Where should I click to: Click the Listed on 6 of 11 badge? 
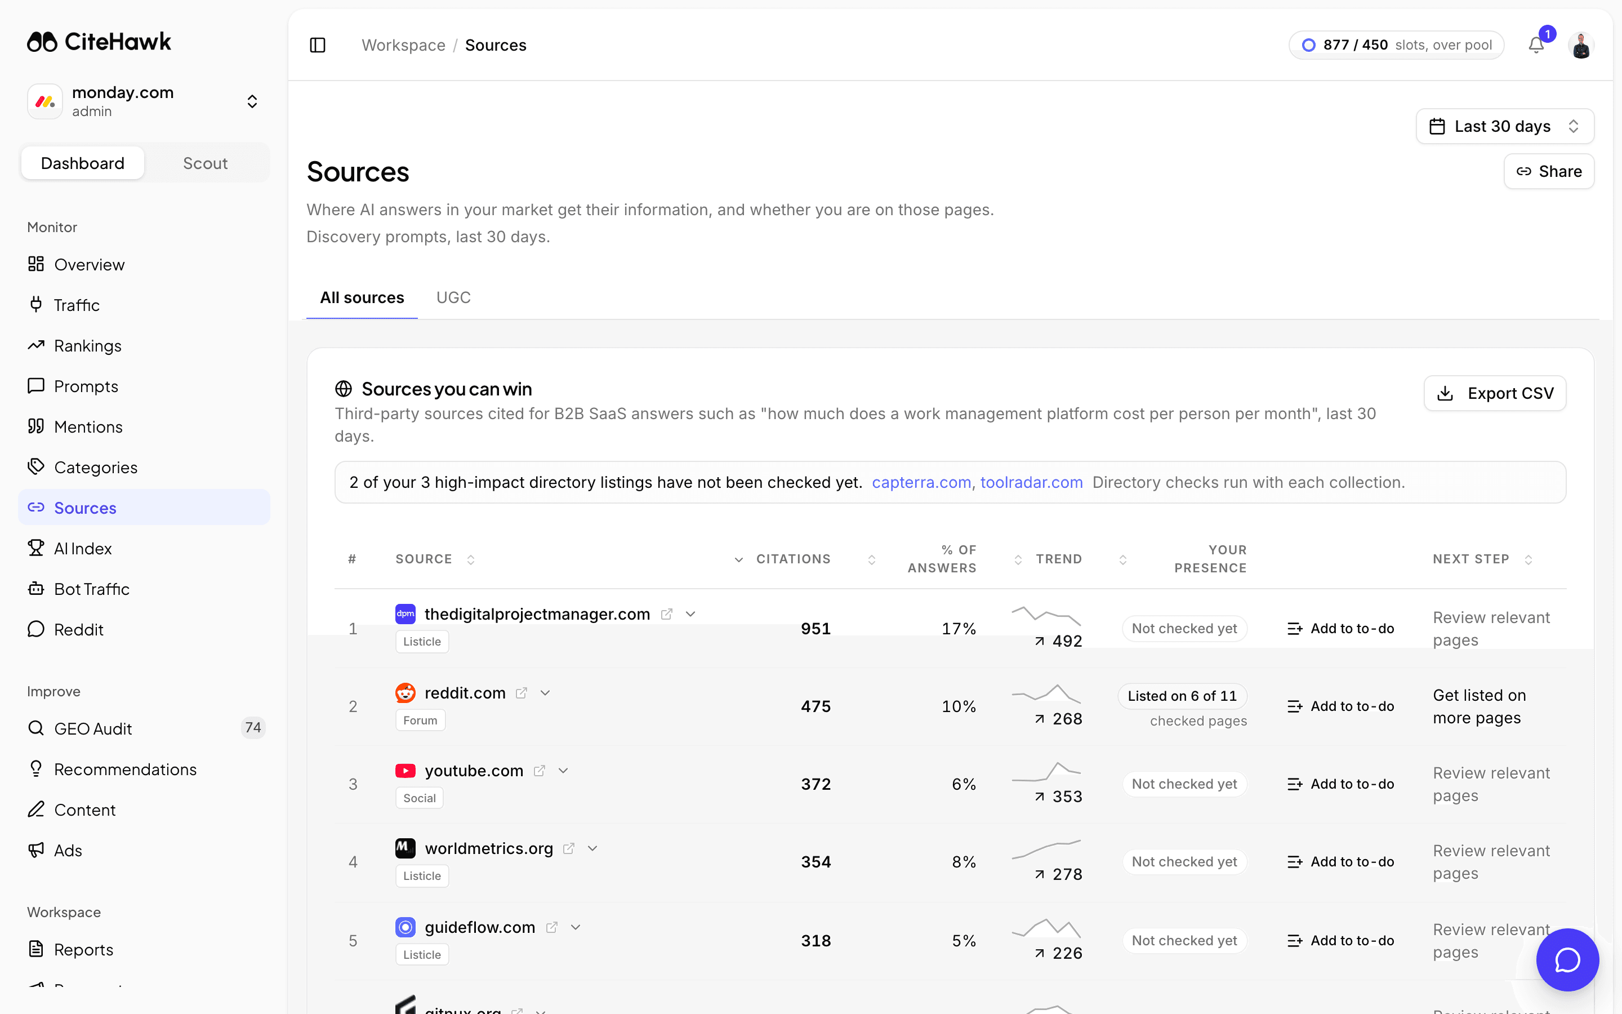1182,696
